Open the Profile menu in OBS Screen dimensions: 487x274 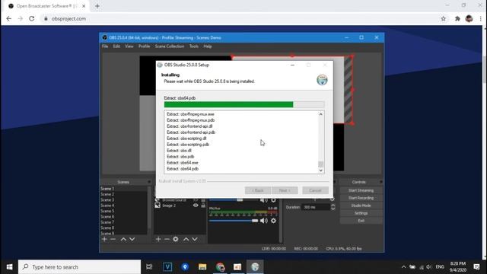click(144, 46)
